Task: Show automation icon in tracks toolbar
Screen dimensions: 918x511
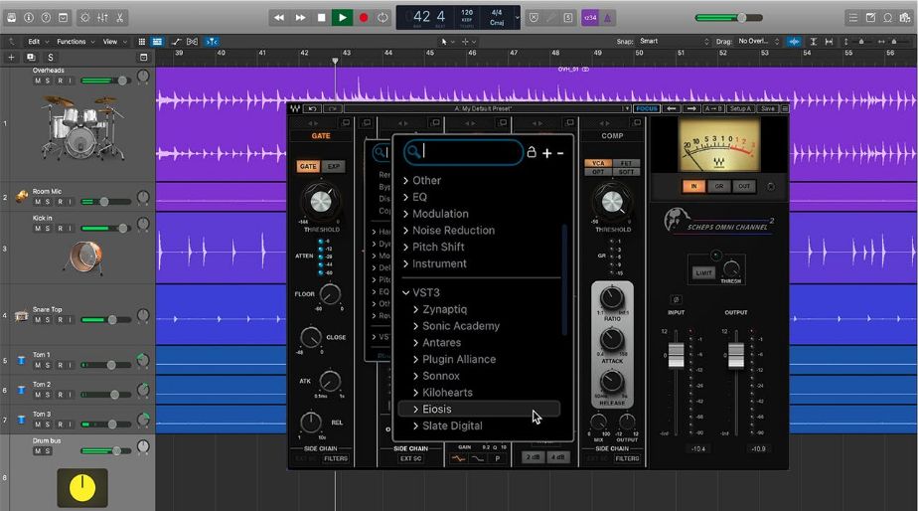Action: 176,42
